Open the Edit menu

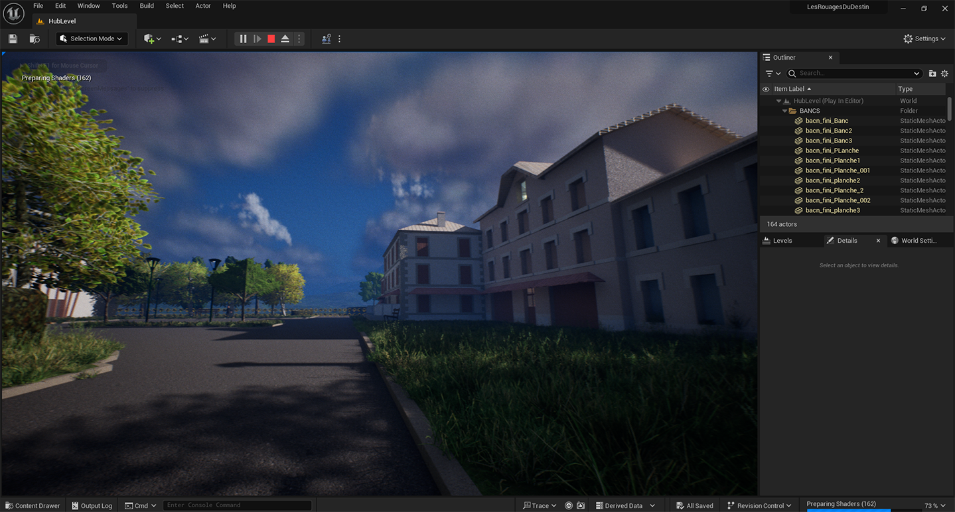click(x=60, y=5)
